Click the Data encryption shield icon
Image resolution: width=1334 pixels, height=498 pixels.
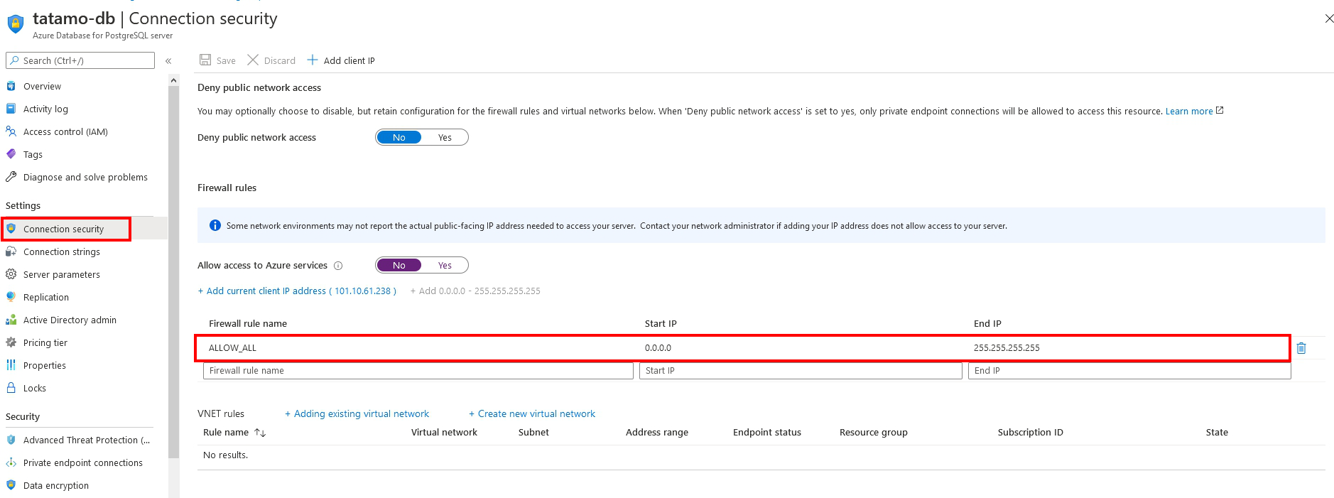click(11, 485)
